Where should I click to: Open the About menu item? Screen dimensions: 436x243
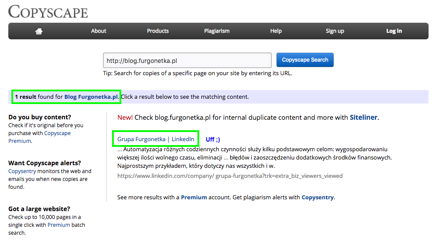pyautogui.click(x=98, y=31)
